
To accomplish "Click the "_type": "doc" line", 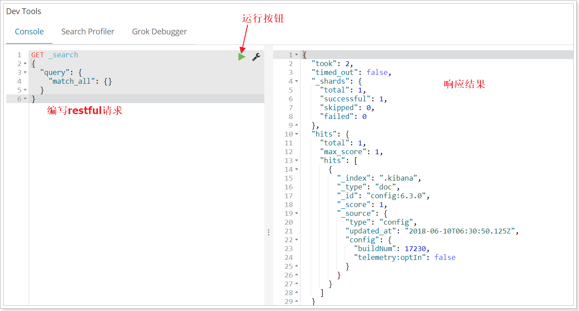I will tap(368, 187).
